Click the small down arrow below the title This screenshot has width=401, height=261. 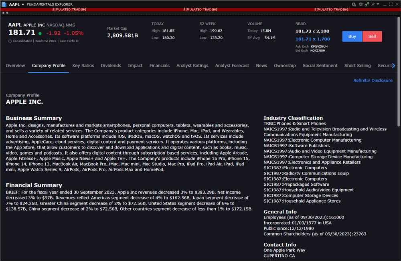[x=7, y=13]
